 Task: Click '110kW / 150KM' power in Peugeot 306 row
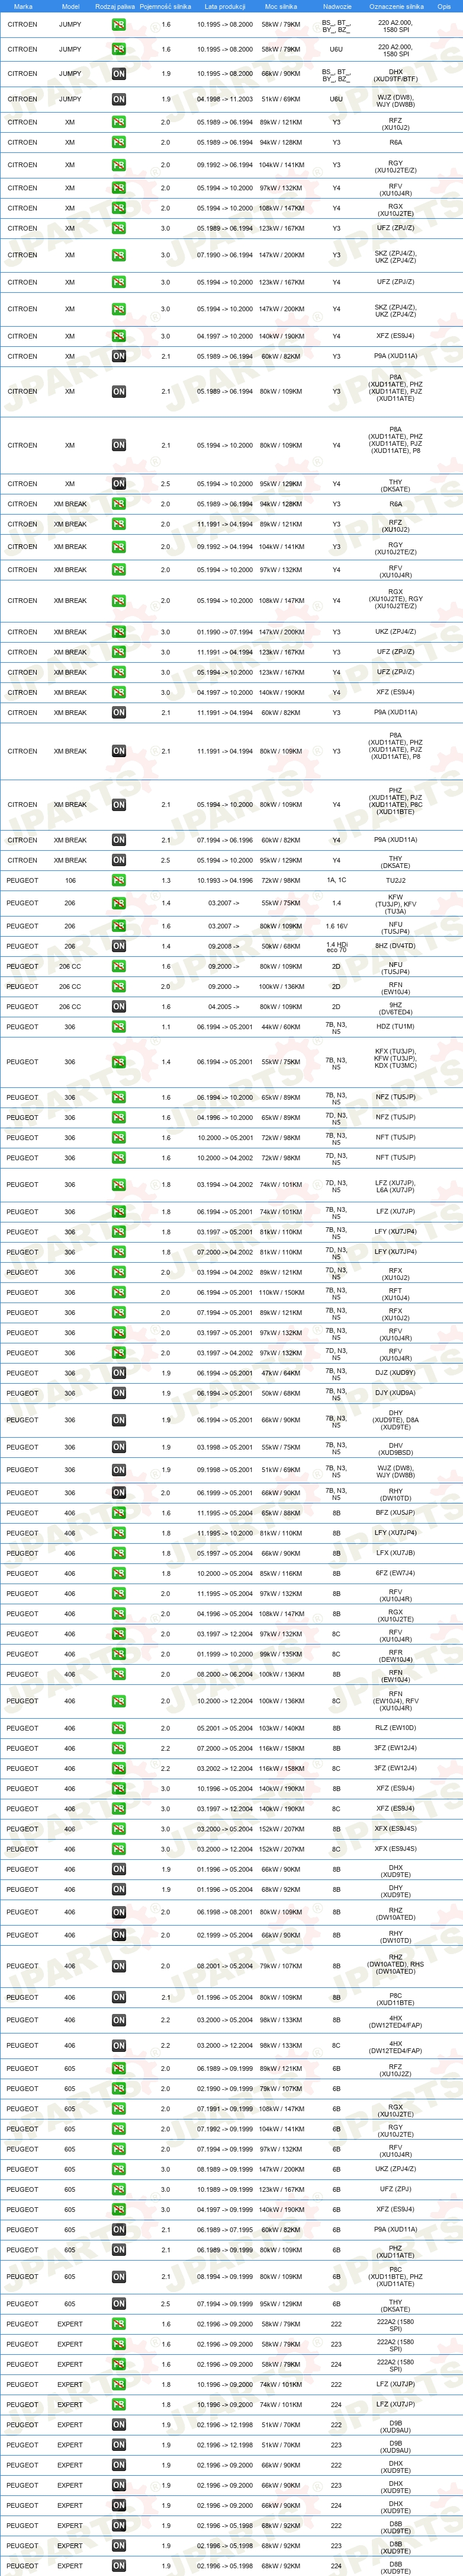click(281, 1293)
